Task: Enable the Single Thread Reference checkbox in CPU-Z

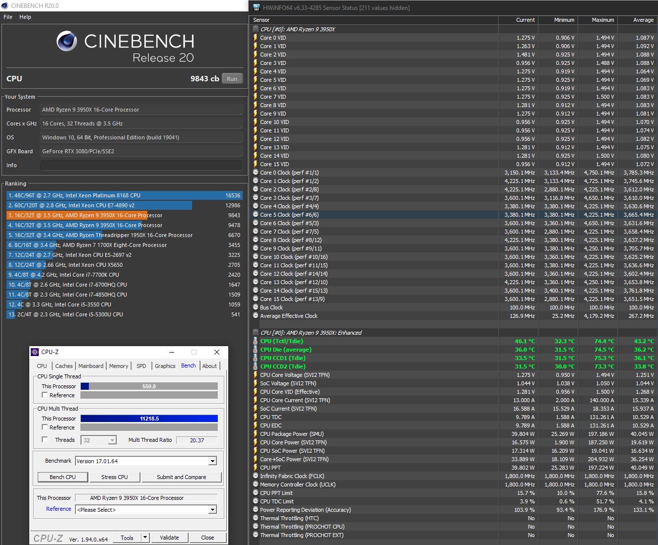Action: [45, 395]
